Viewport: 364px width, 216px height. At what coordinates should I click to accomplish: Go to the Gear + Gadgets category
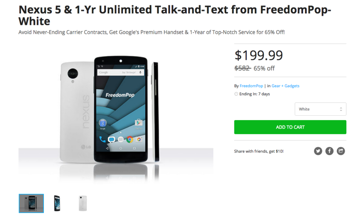coord(285,86)
